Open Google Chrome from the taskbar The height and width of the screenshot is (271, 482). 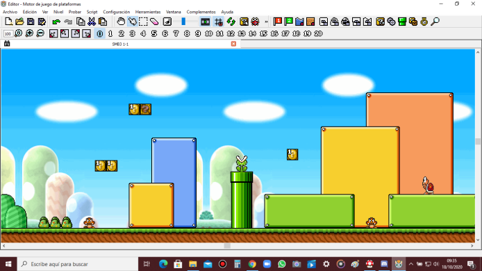[252, 264]
